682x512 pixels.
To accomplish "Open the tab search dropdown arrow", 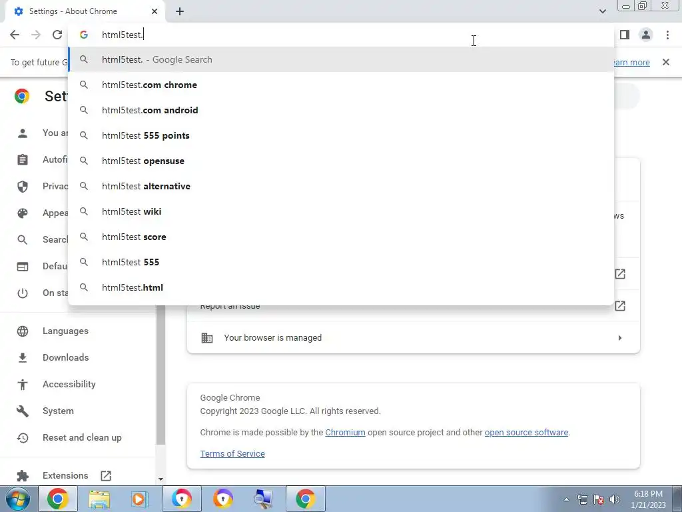I will (602, 11).
